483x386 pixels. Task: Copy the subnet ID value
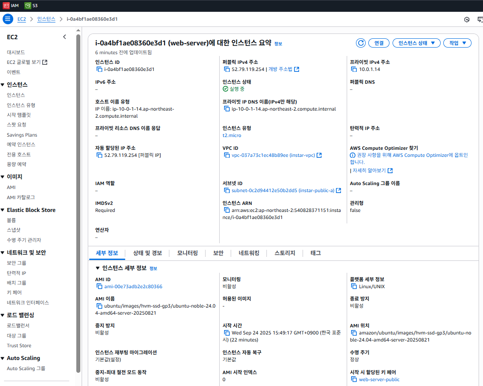coord(227,190)
